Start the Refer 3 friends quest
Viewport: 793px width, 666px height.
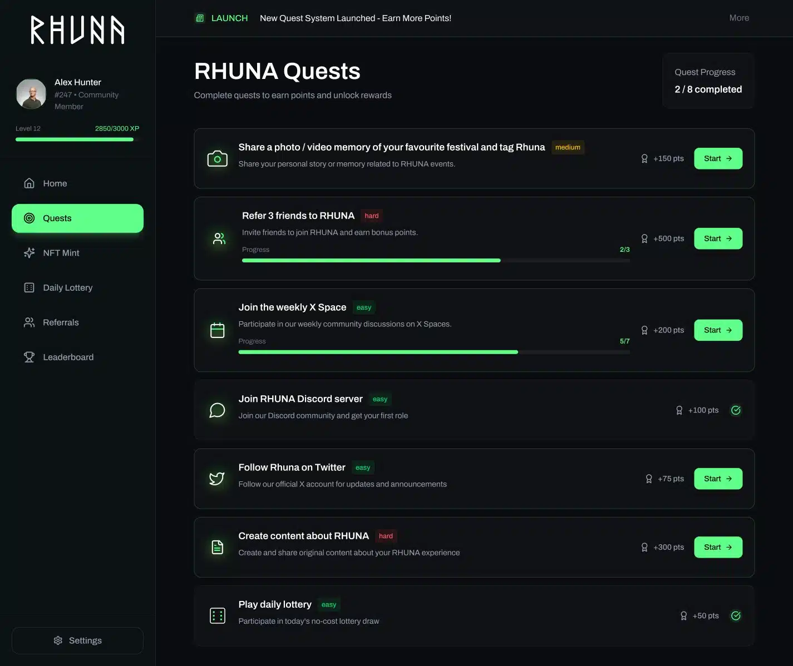tap(717, 238)
